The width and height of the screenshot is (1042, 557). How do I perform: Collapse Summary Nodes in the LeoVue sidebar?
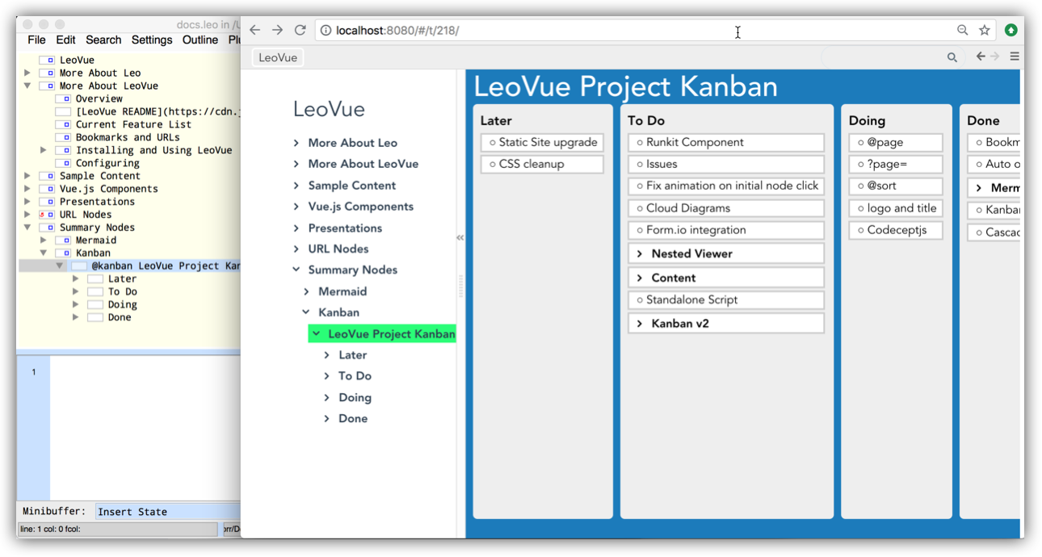pos(296,270)
